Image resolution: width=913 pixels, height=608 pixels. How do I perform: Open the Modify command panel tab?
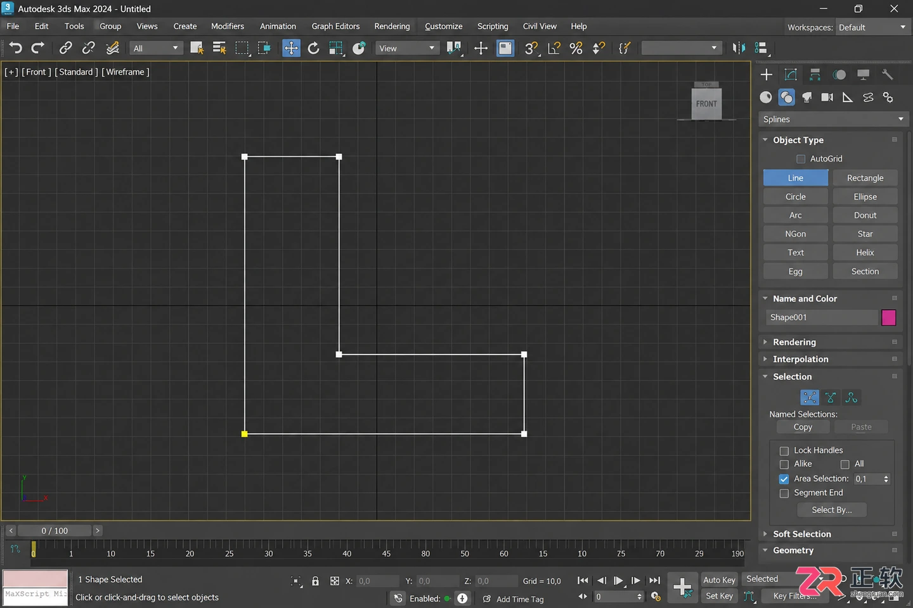click(791, 75)
